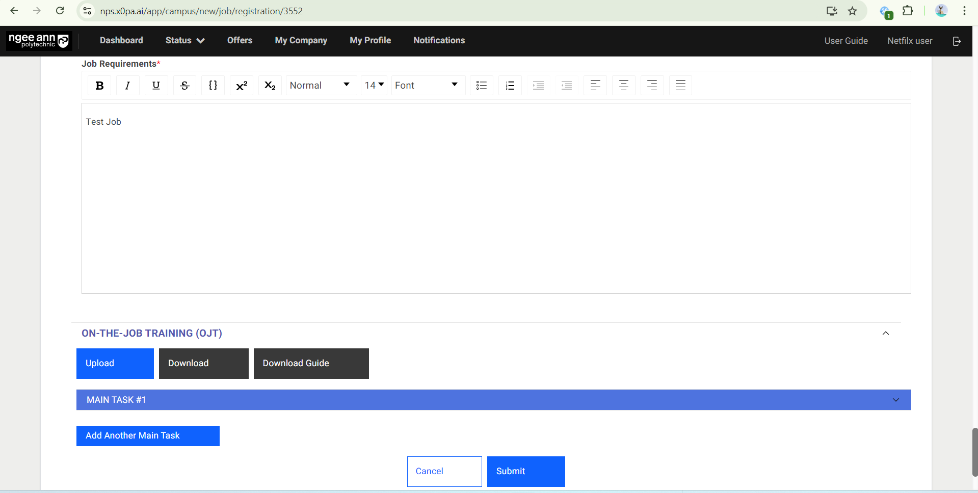Toggle bold formatting in the editor

pyautogui.click(x=99, y=86)
